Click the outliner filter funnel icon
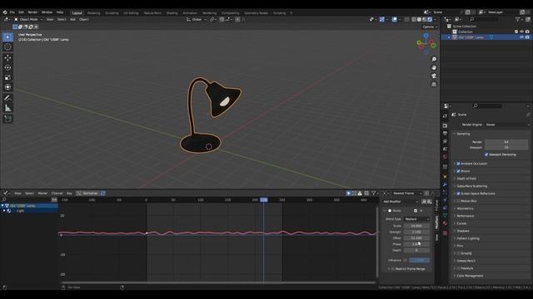The image size is (533, 299). (x=517, y=19)
